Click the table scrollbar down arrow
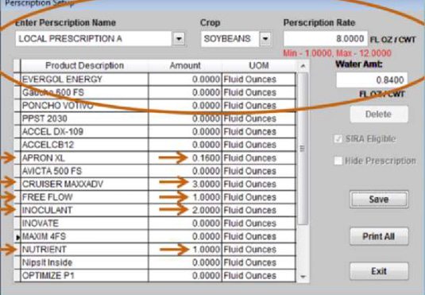 (x=303, y=277)
